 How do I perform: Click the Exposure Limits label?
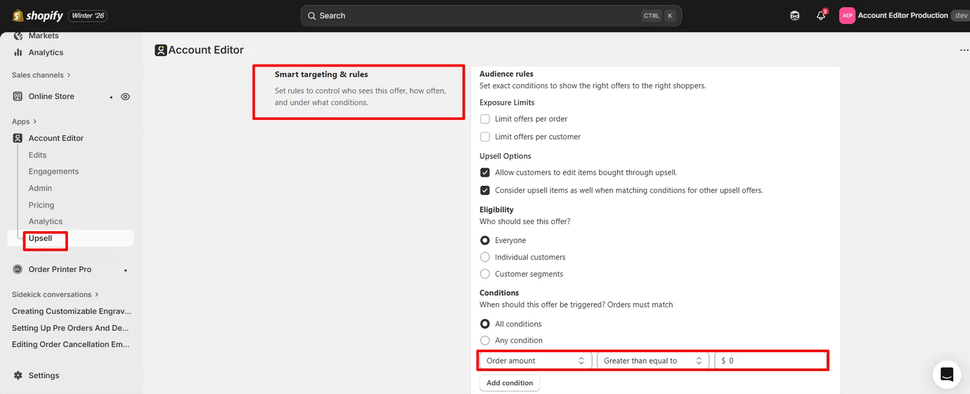(507, 102)
